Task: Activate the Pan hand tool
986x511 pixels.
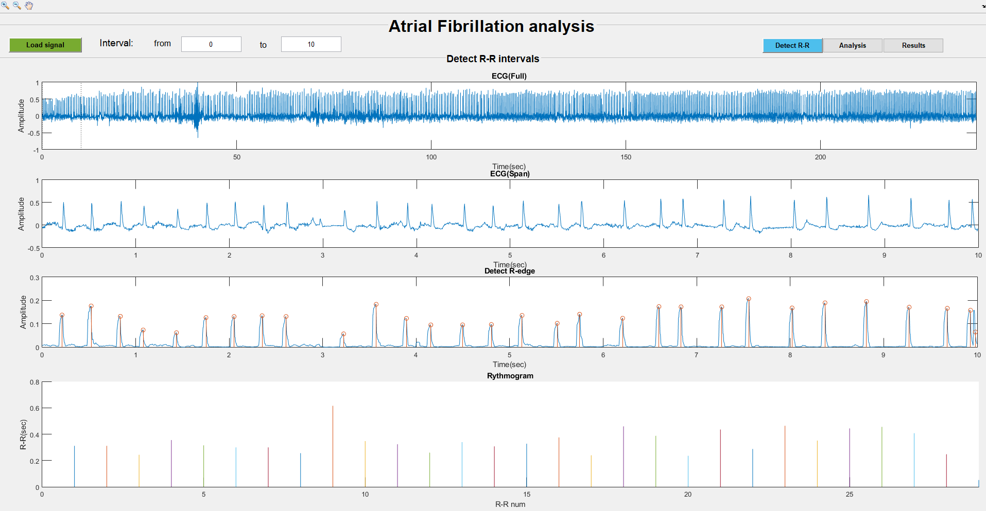Action: click(29, 6)
